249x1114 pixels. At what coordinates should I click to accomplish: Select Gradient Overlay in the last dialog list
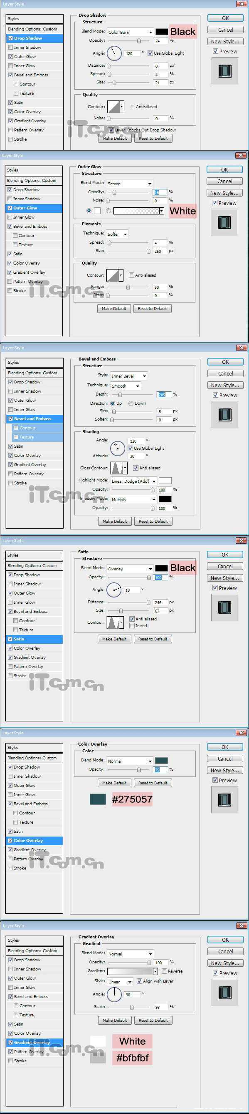click(35, 1042)
